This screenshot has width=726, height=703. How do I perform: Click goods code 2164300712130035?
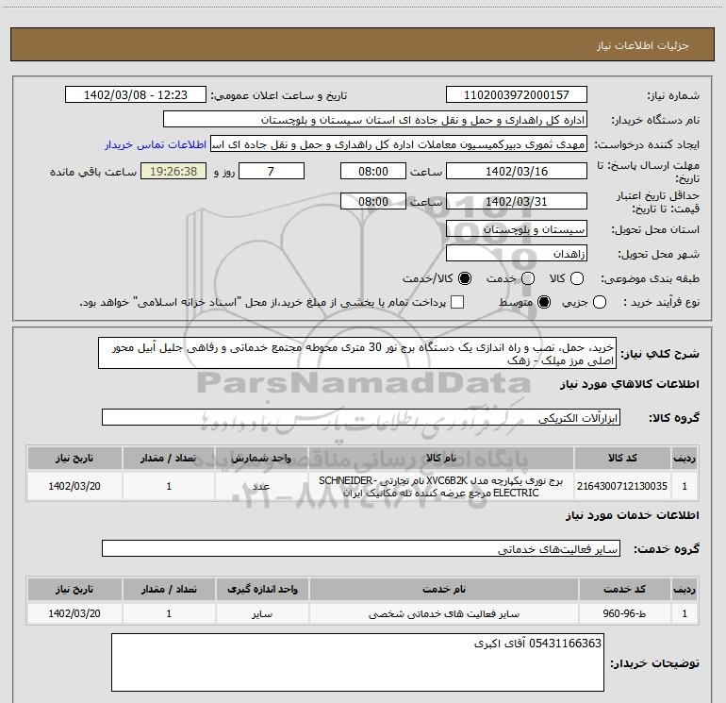pos(622,486)
